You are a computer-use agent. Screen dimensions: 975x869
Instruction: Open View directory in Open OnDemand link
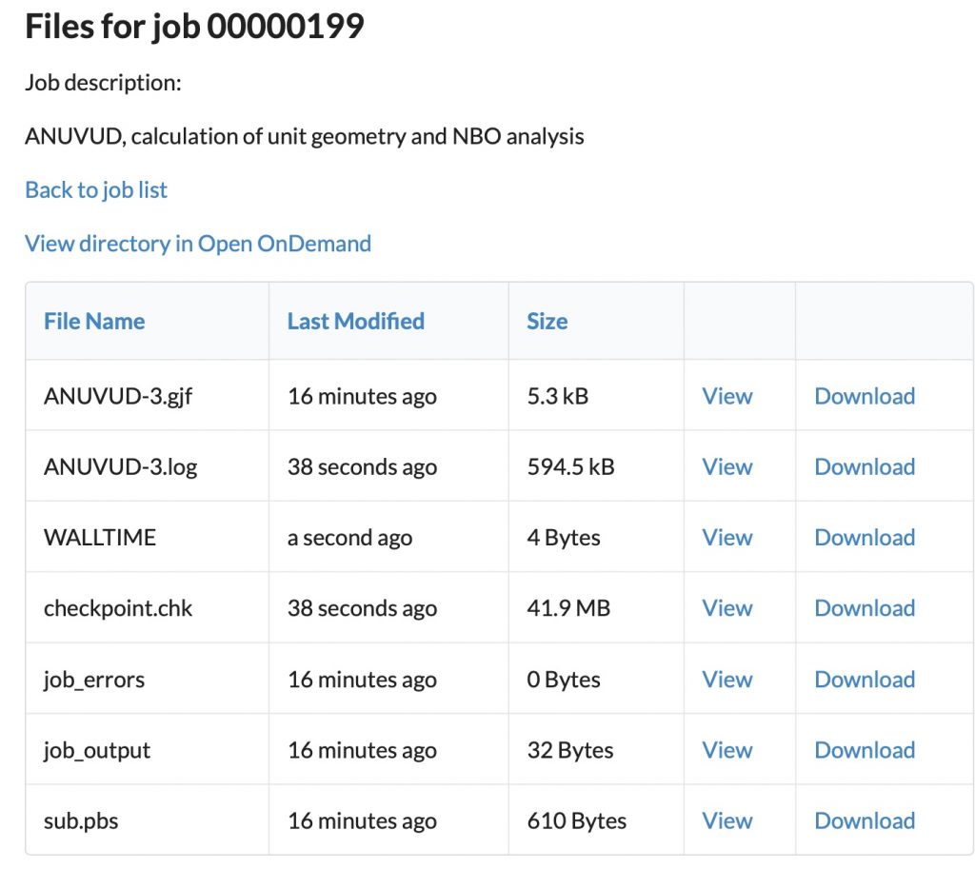[198, 244]
